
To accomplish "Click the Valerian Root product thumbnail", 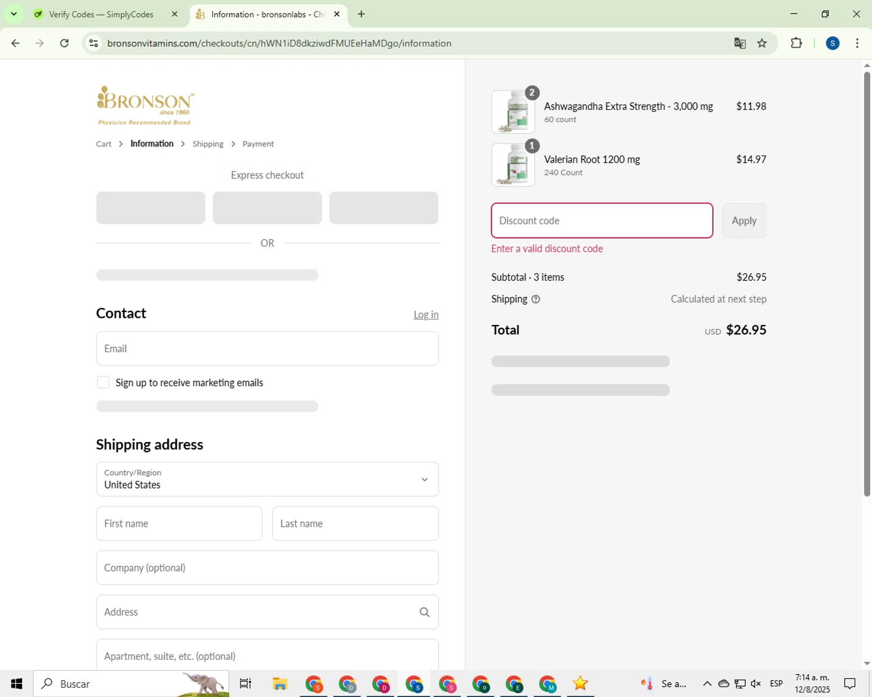I will [513, 165].
